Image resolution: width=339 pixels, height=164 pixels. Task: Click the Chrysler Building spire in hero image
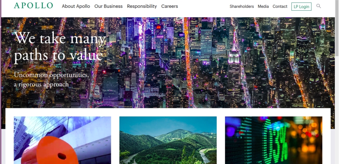point(323,24)
